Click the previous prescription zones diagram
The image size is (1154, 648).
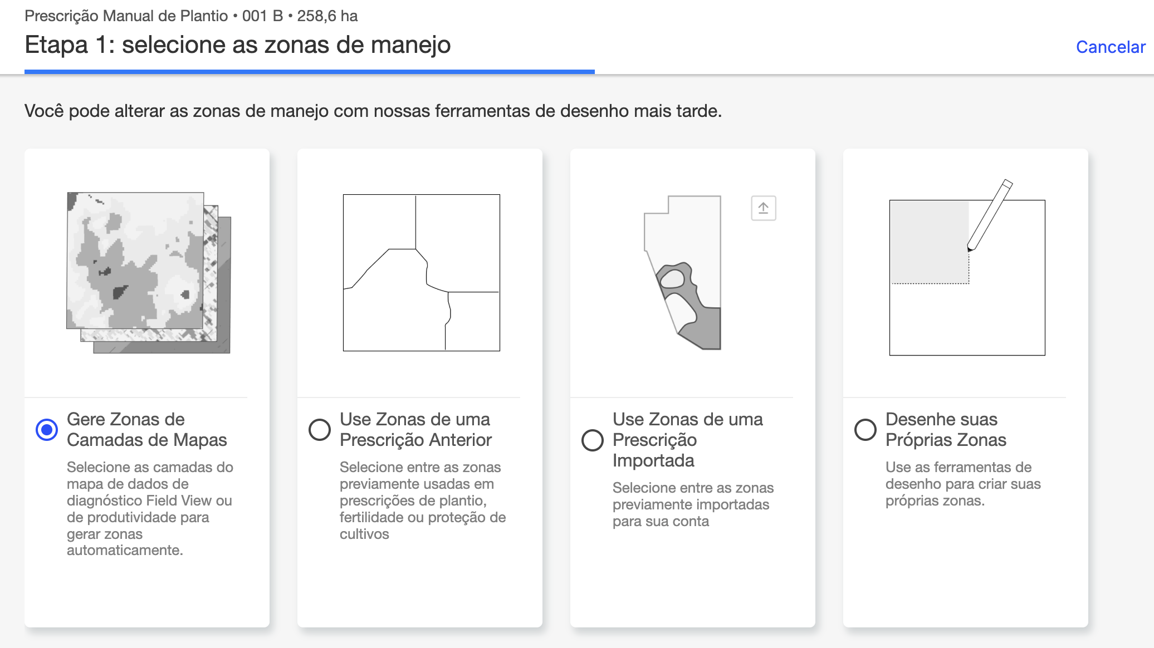[421, 272]
